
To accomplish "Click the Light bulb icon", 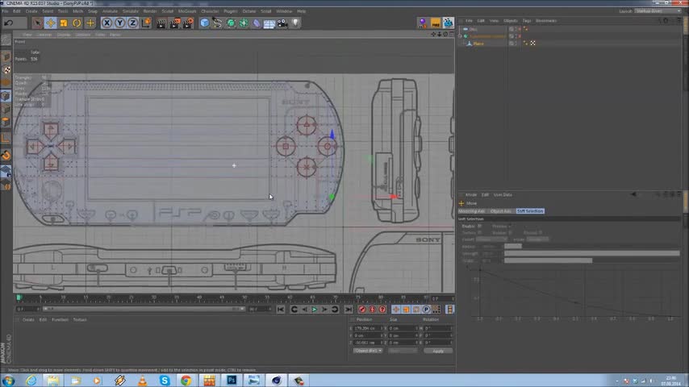I will (295, 23).
